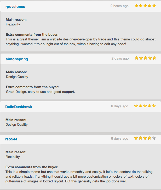Click DulinDuskhawk's '6 days ago' timestamp
Screen dimensions: 161x190
pos(120,106)
